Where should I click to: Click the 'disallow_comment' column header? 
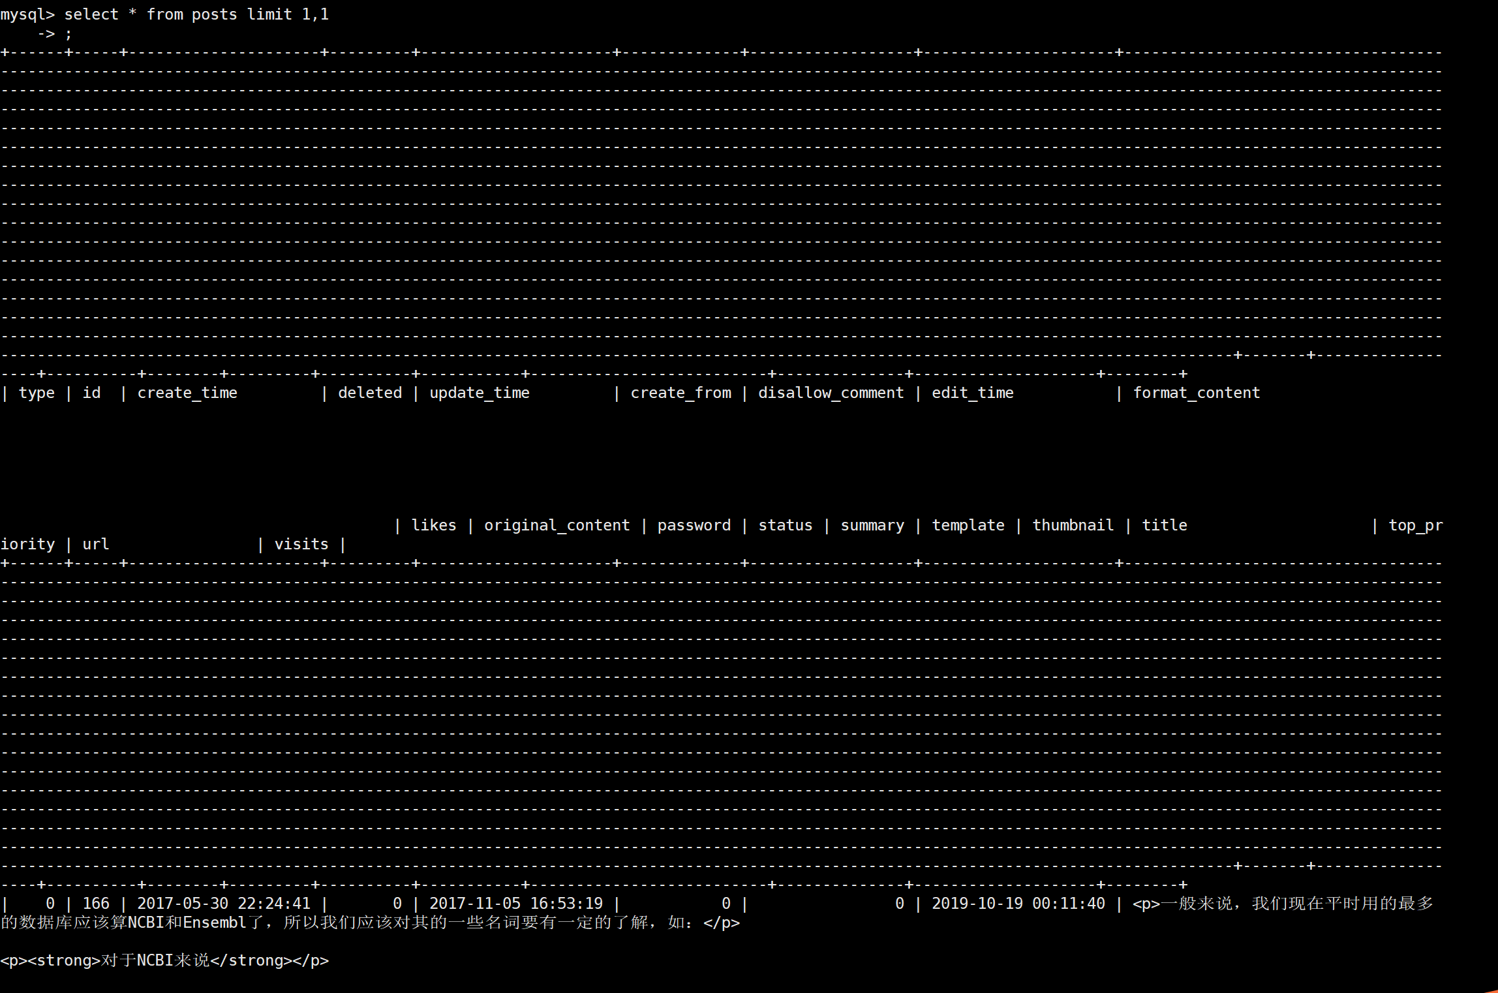[831, 393]
